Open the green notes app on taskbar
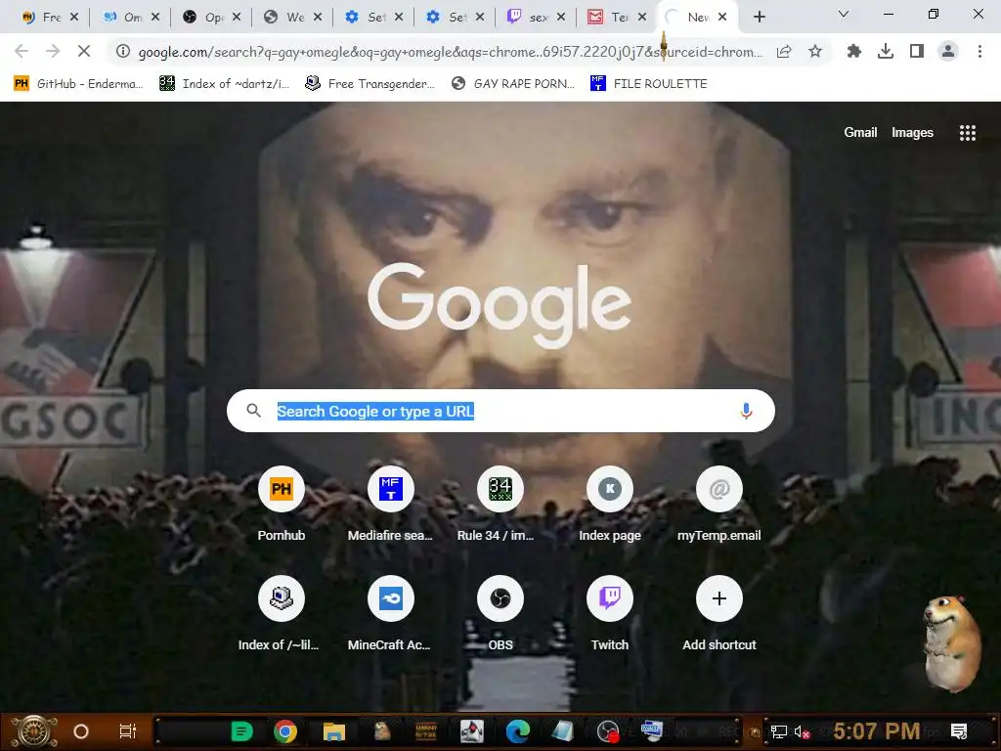Screen dimensions: 1001x751 point(241,731)
